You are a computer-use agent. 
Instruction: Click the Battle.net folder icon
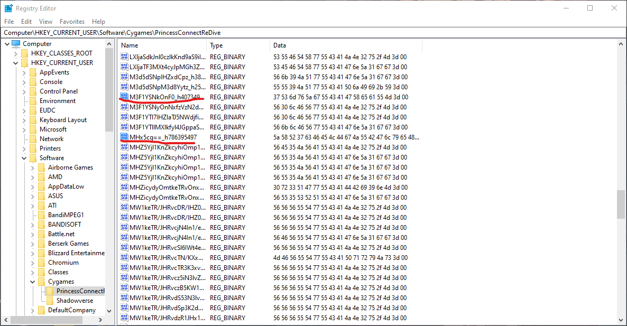[41, 234]
